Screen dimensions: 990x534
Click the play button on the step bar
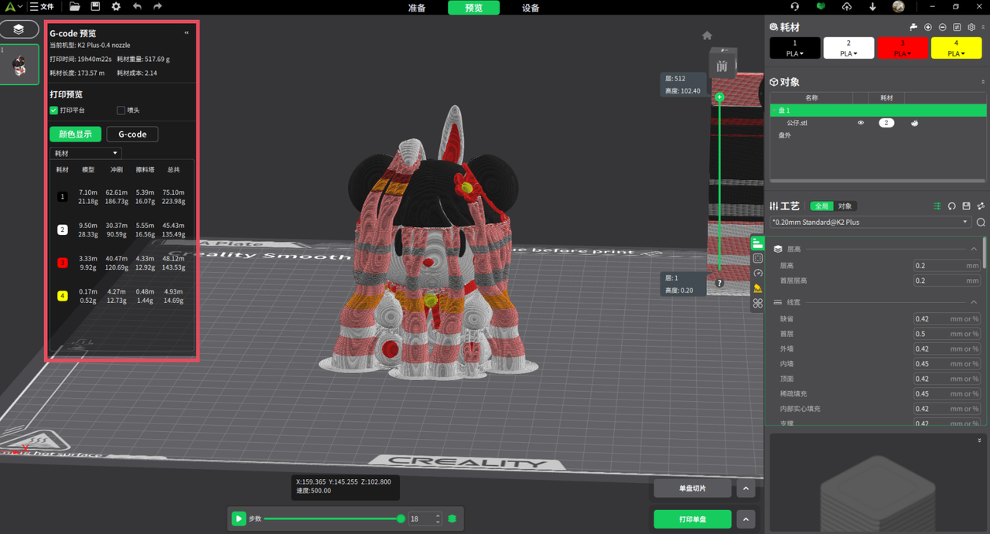pyautogui.click(x=239, y=519)
